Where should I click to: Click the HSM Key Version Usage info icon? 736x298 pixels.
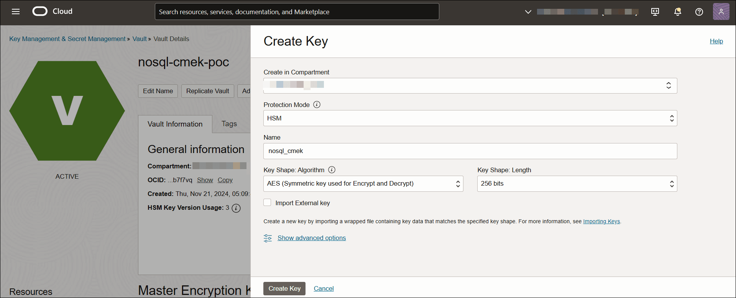(x=237, y=208)
